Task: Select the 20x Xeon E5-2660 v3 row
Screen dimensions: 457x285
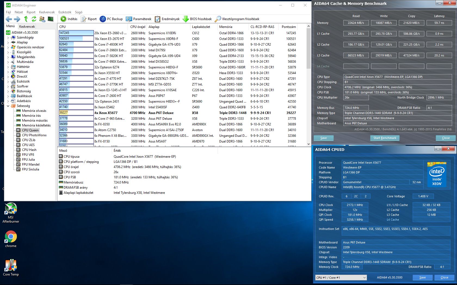Action: click(177, 33)
